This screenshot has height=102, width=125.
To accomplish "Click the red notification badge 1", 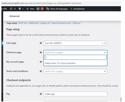I will (x=42, y=9).
